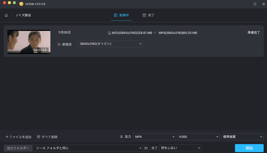Click the UniFab app logo

tap(21, 4)
